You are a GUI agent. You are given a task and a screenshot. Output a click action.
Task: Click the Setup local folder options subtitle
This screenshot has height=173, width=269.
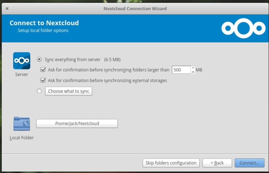click(43, 31)
